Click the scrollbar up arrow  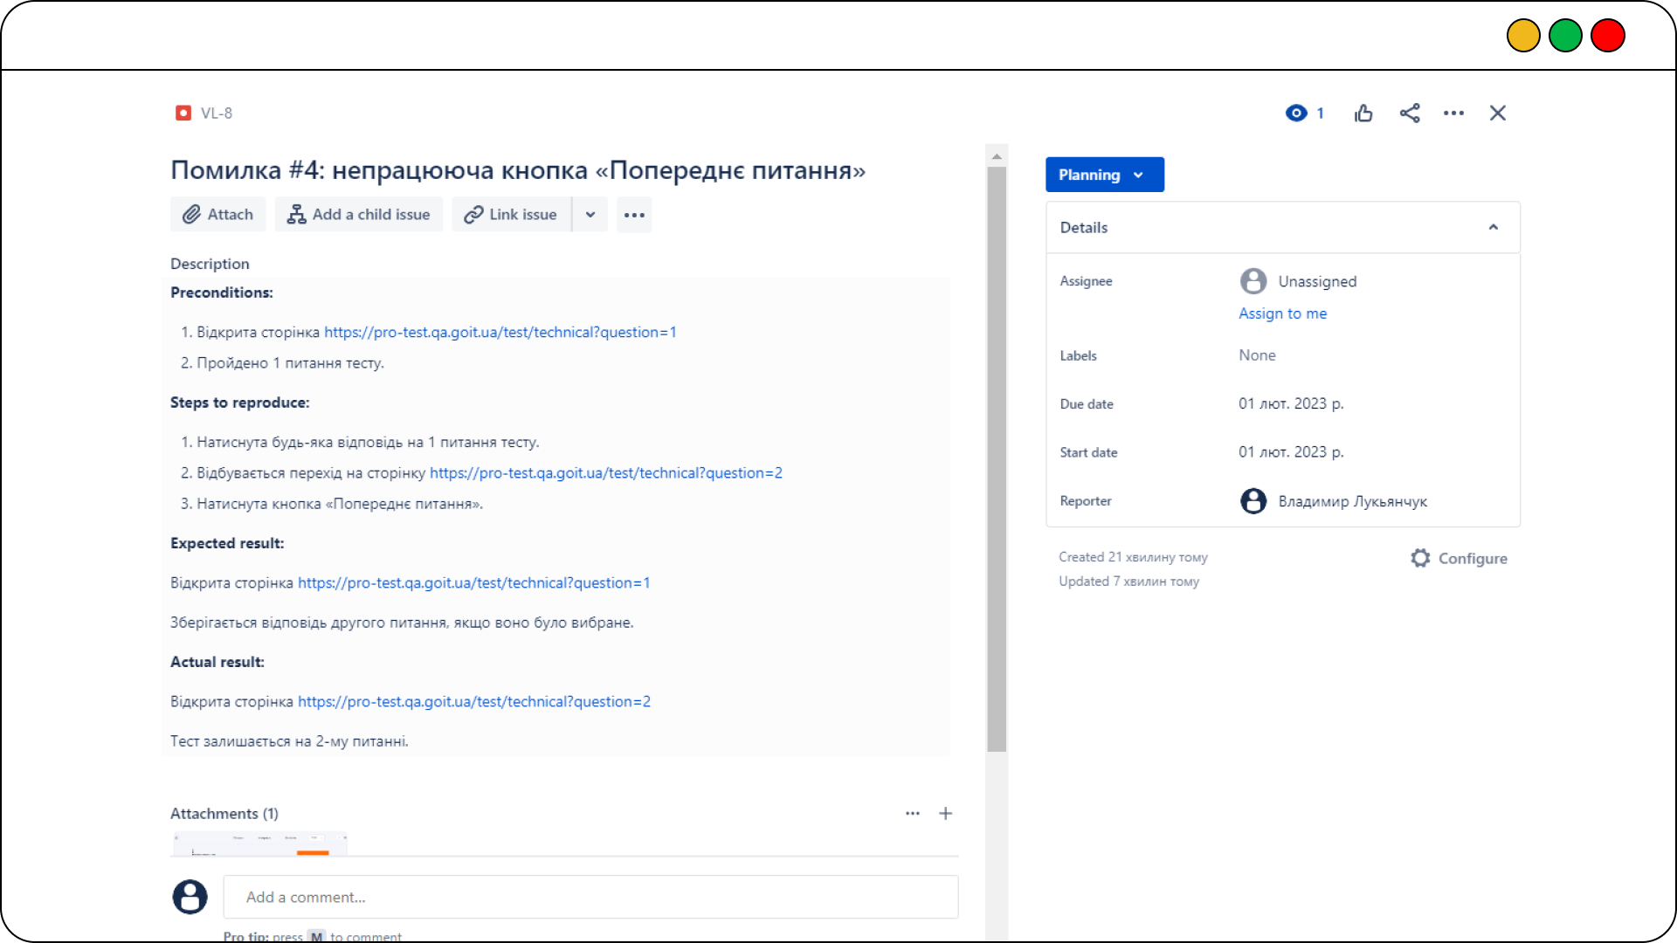[997, 156]
